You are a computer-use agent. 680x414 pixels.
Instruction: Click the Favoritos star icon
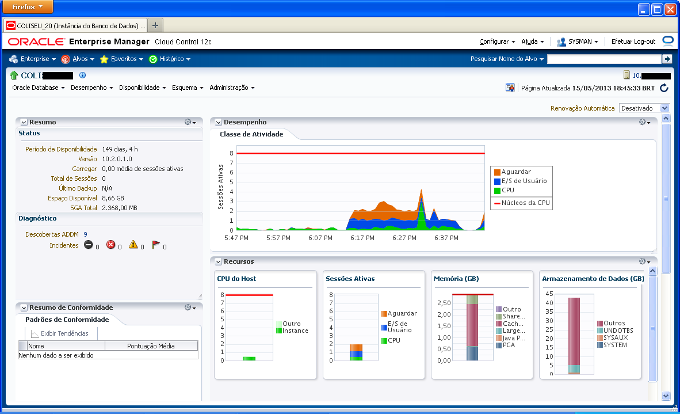click(104, 59)
